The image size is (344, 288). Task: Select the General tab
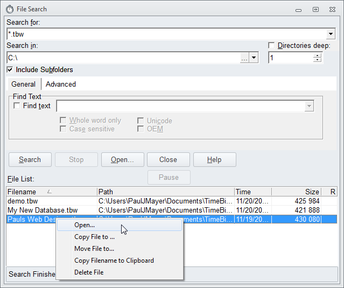click(24, 84)
